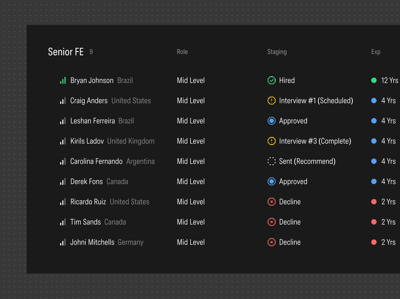Click signal bars icon beside Carolina Fernando
The image size is (400, 299).
[x=63, y=161]
